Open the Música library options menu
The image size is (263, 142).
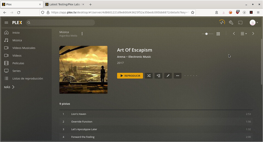(82, 34)
